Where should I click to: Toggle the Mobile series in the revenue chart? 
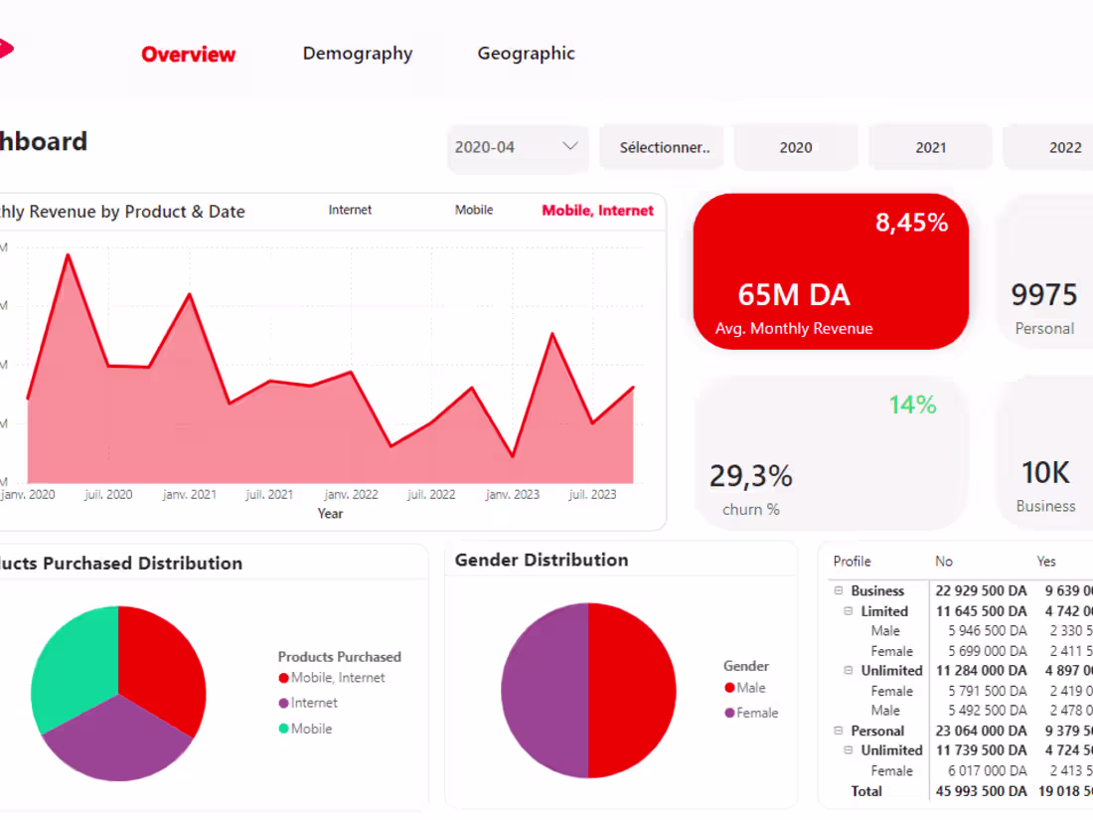474,210
